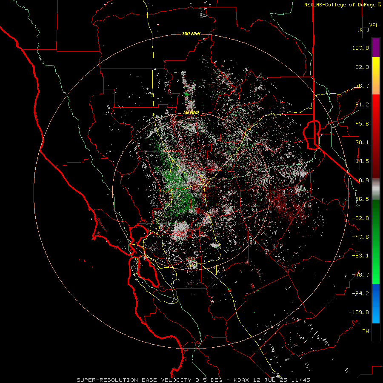Click the TH legend label

click(x=366, y=332)
